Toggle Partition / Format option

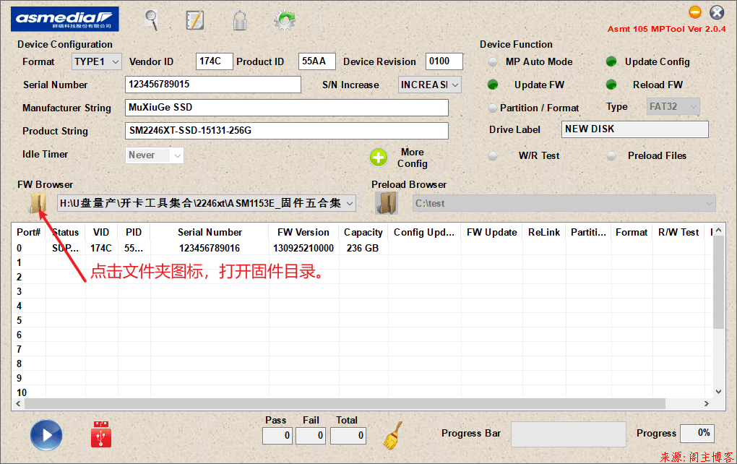(493, 108)
